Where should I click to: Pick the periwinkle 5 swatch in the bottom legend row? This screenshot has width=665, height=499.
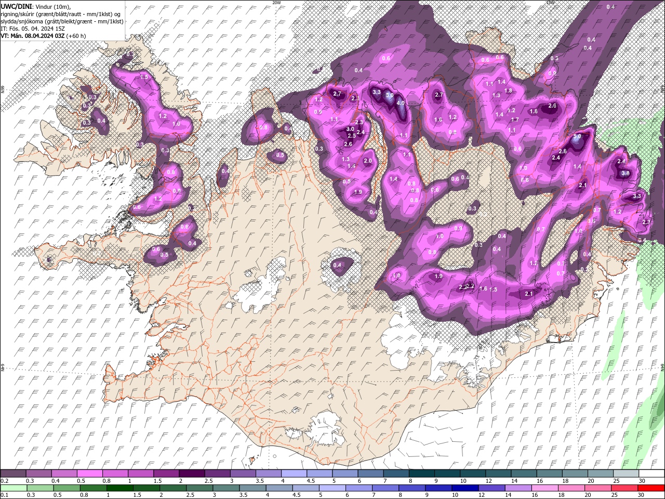pyautogui.click(x=331, y=488)
